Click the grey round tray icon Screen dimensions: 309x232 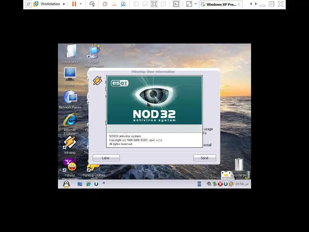209,184
